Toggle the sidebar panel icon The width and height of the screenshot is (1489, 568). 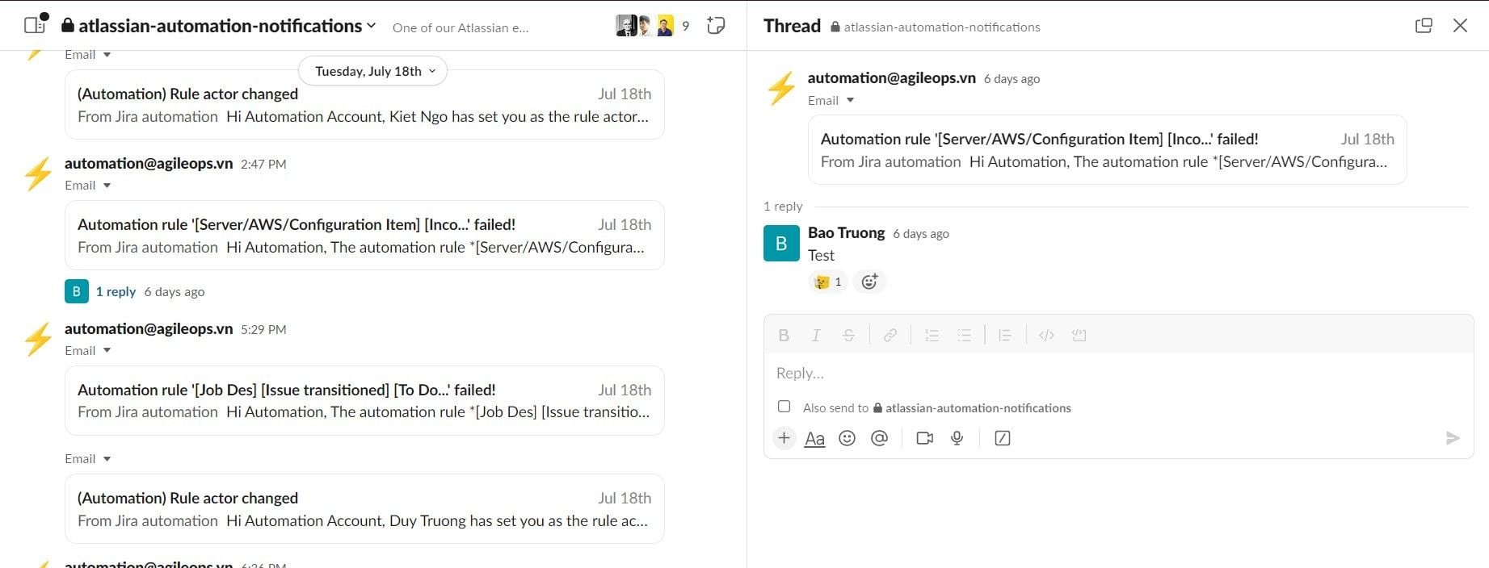36,24
